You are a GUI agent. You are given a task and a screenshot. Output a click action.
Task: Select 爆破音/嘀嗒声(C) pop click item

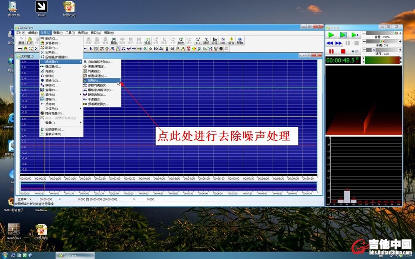click(102, 90)
